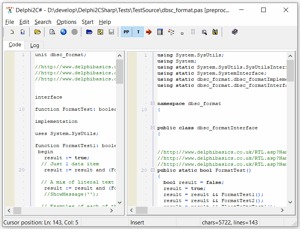Open the Help menu
Viewport: 300px width, 229px height.
[105, 22]
